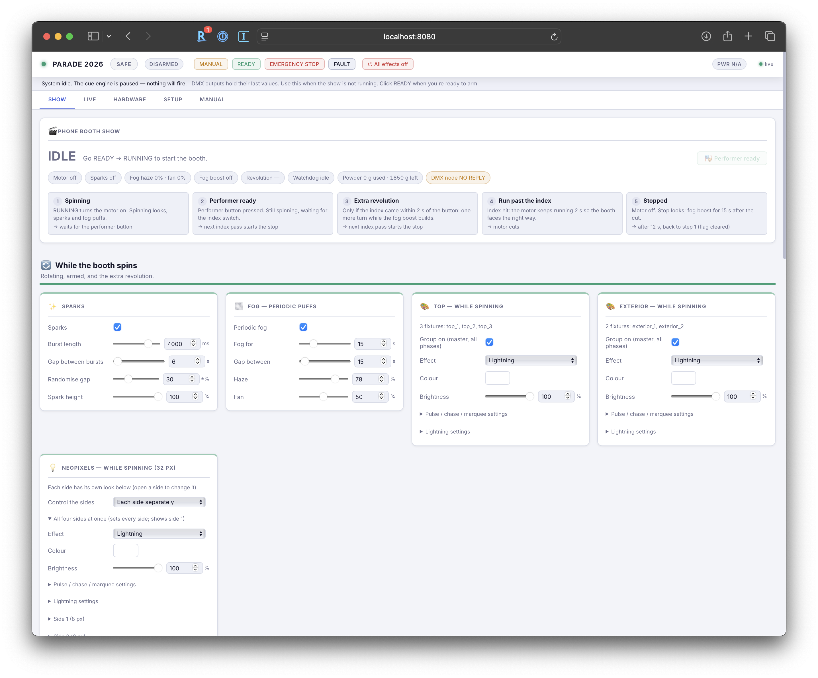
Task: Click the FAULT button
Action: [x=341, y=64]
